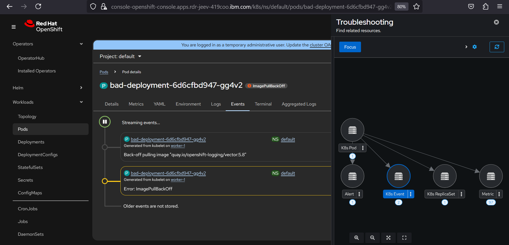Pause the streaming events

tap(105, 122)
